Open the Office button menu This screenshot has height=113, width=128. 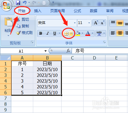tap(6, 6)
